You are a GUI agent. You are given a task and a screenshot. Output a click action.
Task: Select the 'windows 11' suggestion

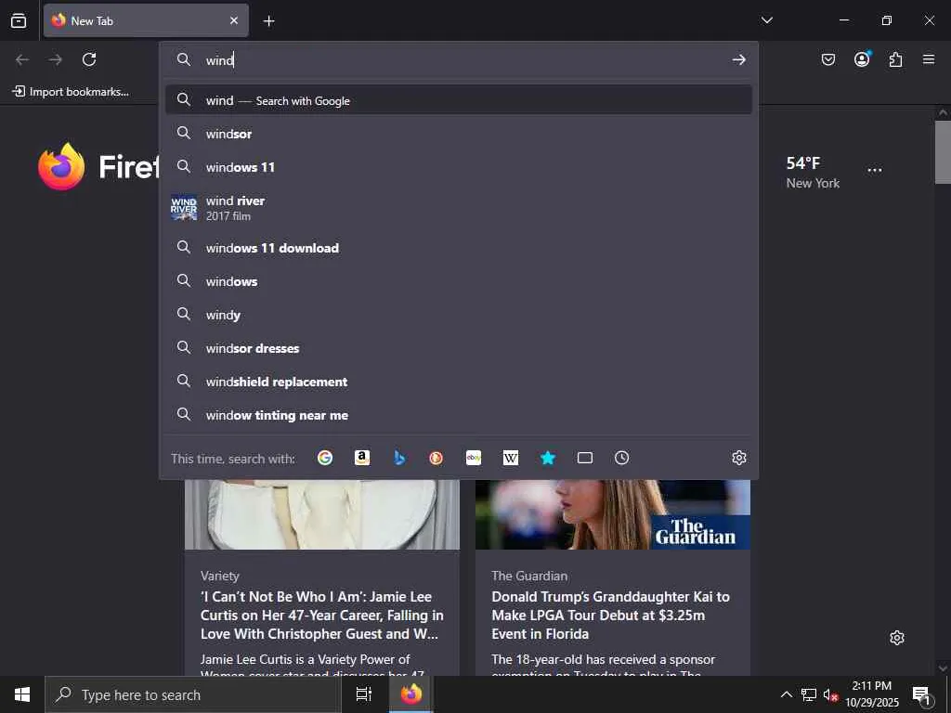(x=459, y=167)
